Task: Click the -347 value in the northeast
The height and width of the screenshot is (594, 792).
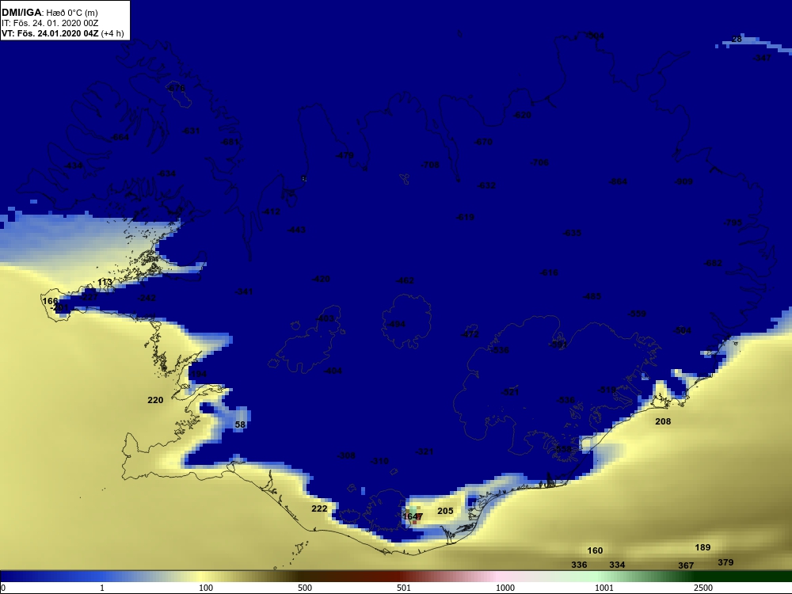Action: (762, 58)
